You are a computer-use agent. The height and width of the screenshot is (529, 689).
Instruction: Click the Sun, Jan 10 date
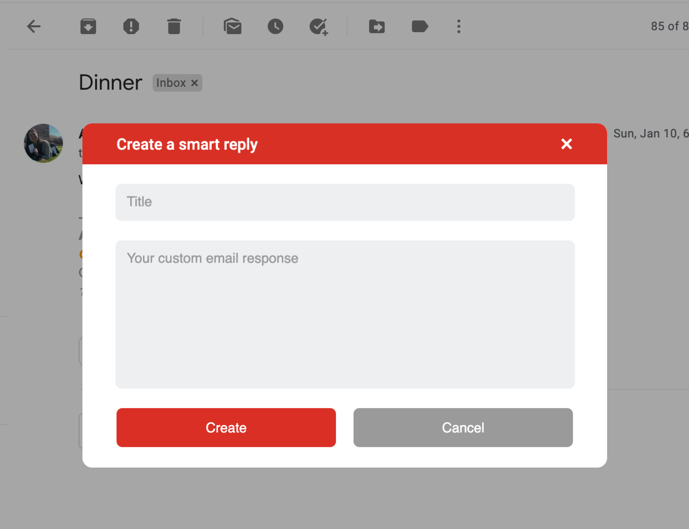tap(650, 133)
